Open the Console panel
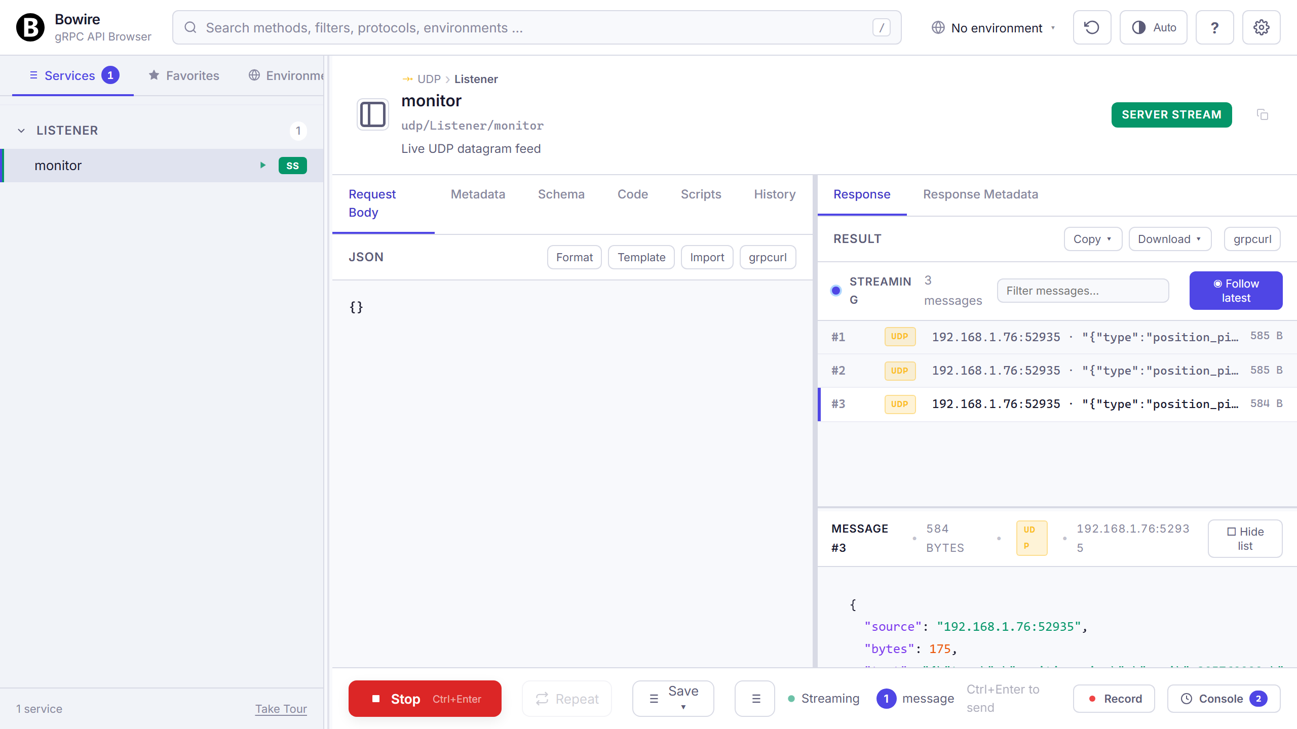The image size is (1297, 729). [1224, 699]
